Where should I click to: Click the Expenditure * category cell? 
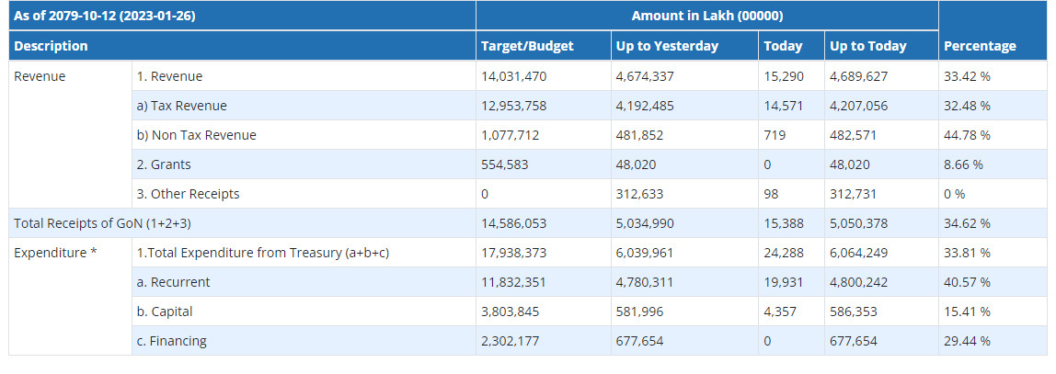(x=55, y=253)
